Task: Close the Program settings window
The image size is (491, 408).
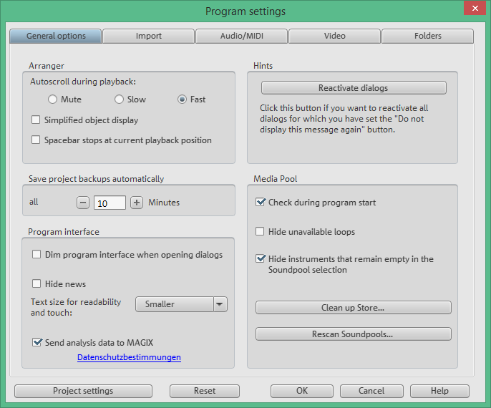Action: click(475, 8)
